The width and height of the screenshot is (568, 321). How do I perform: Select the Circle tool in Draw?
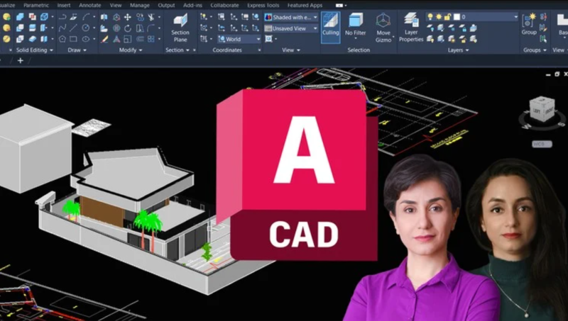coord(85,28)
